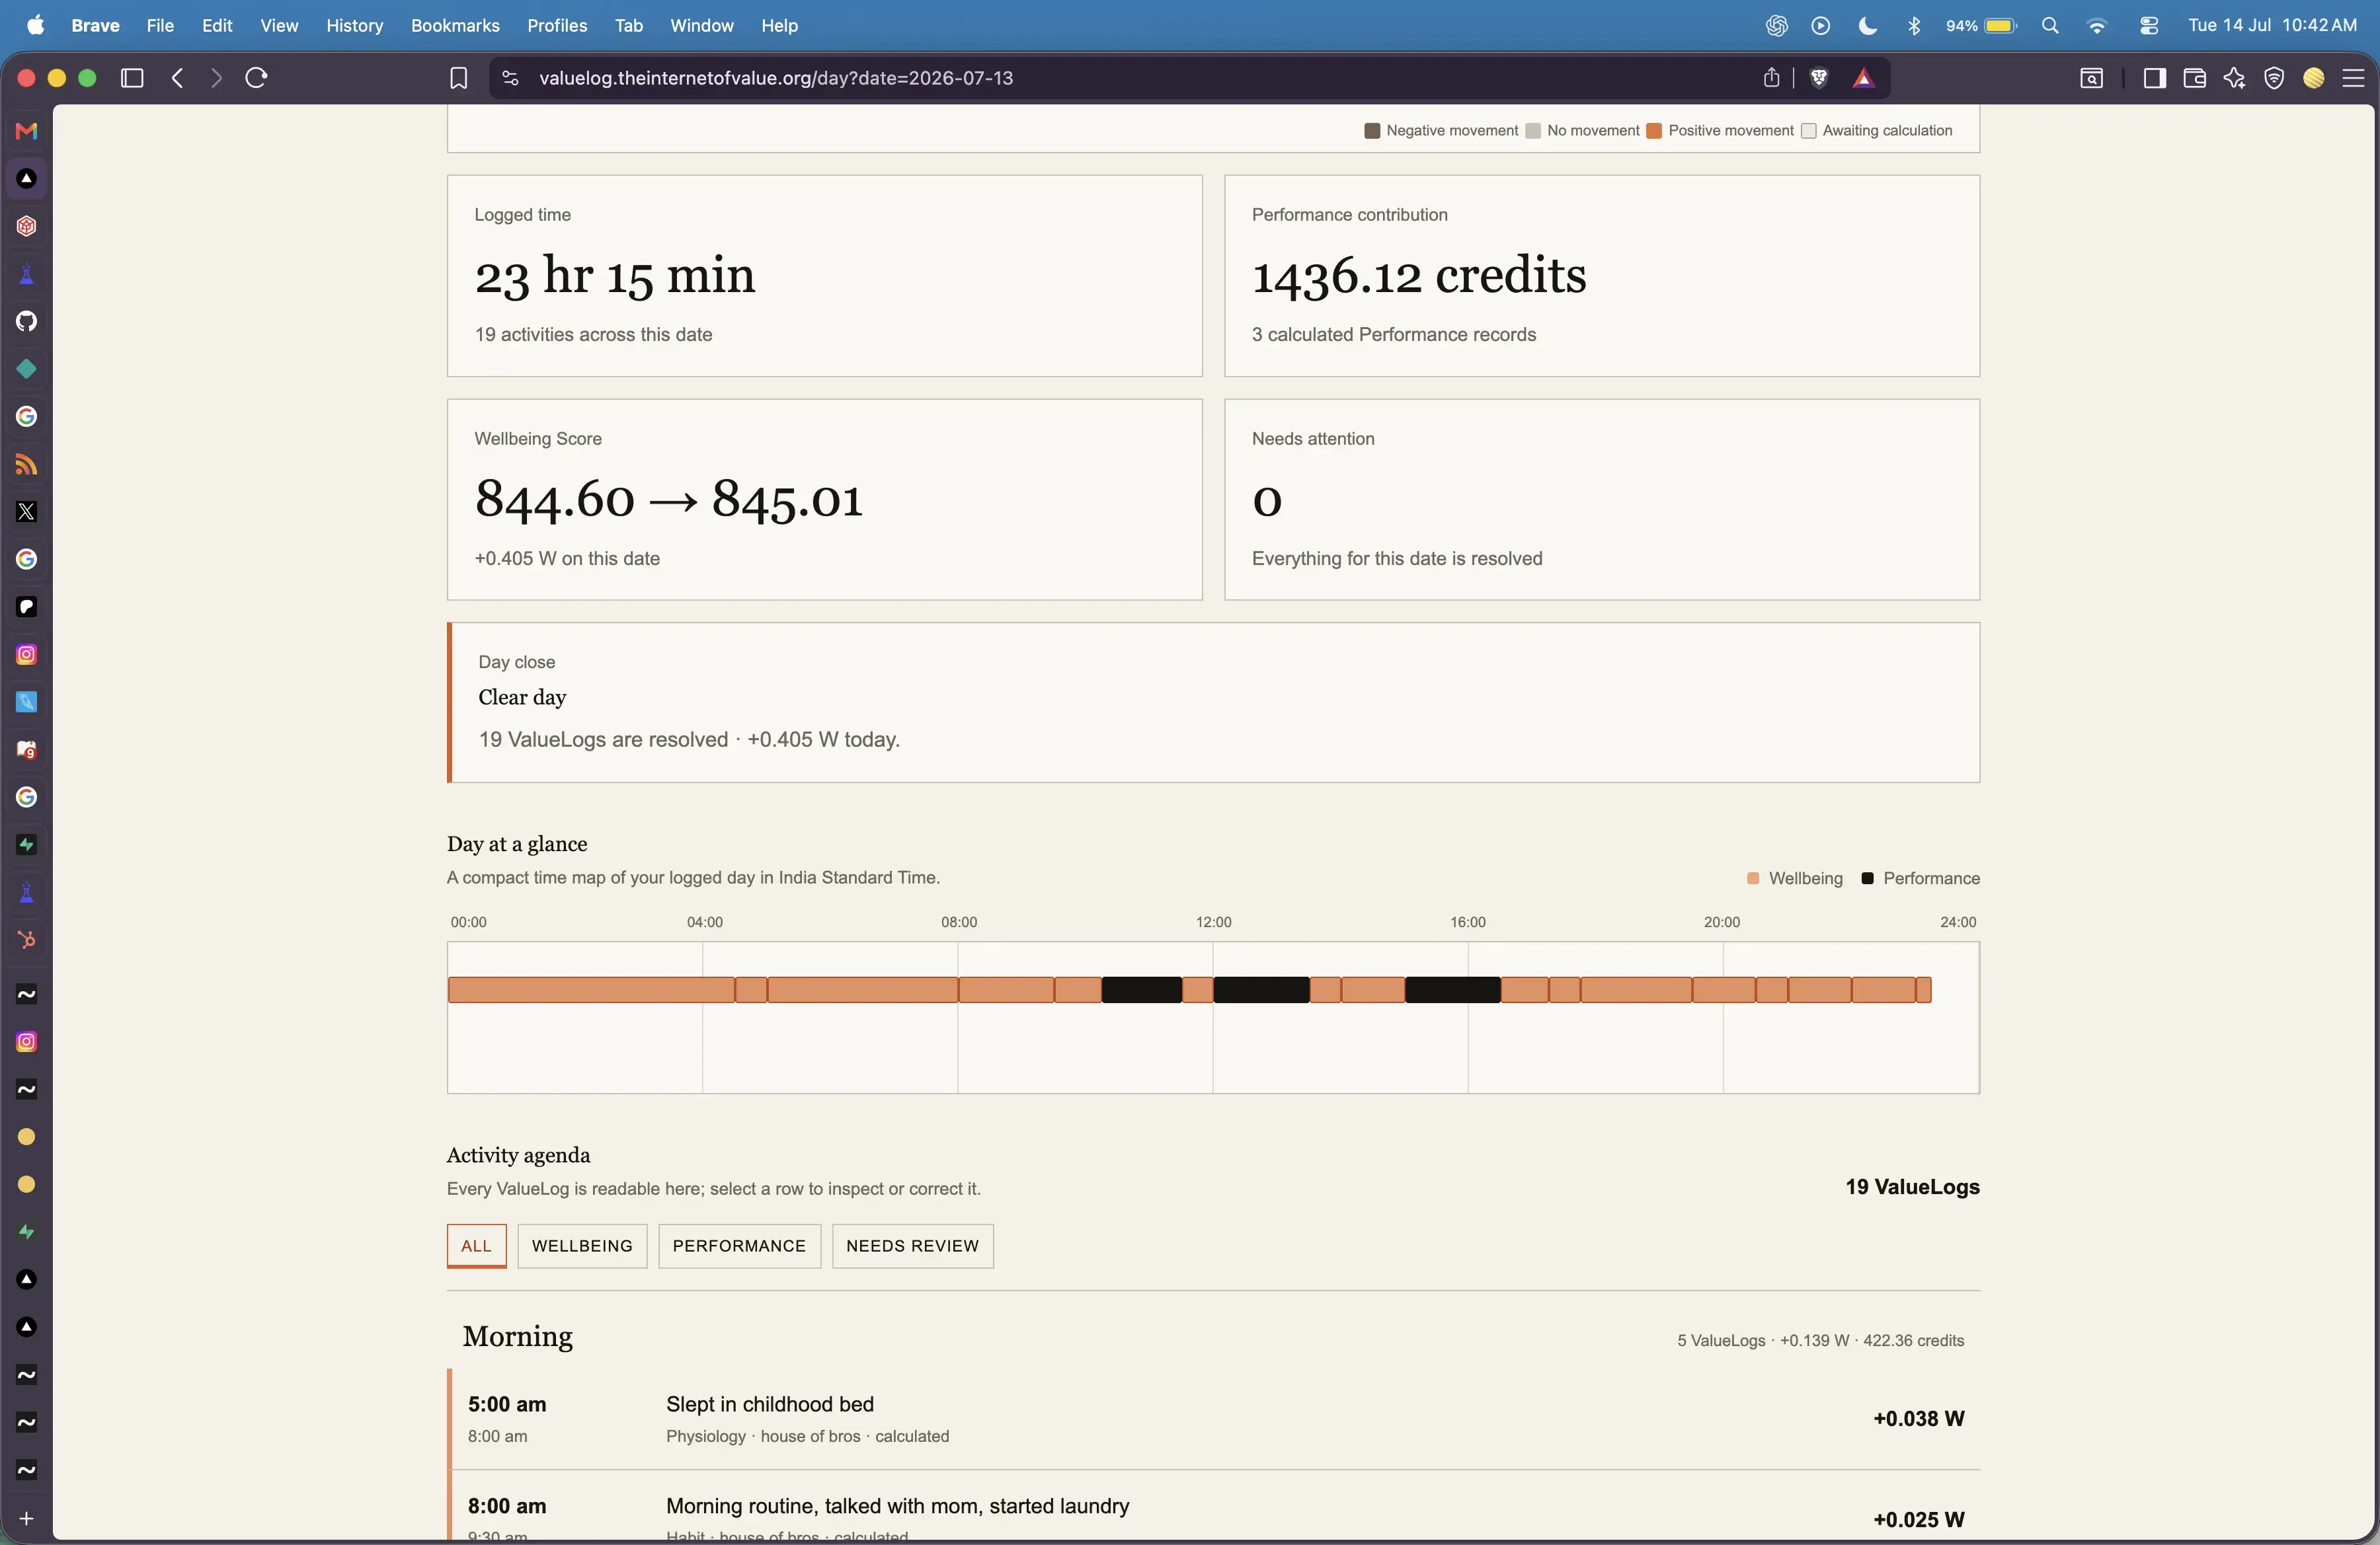The image size is (2380, 1545).
Task: Switch to the X (Twitter) tab
Action: [x=27, y=511]
